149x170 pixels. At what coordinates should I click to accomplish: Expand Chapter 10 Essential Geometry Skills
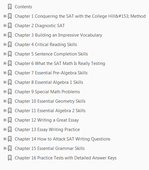coord(5,101)
